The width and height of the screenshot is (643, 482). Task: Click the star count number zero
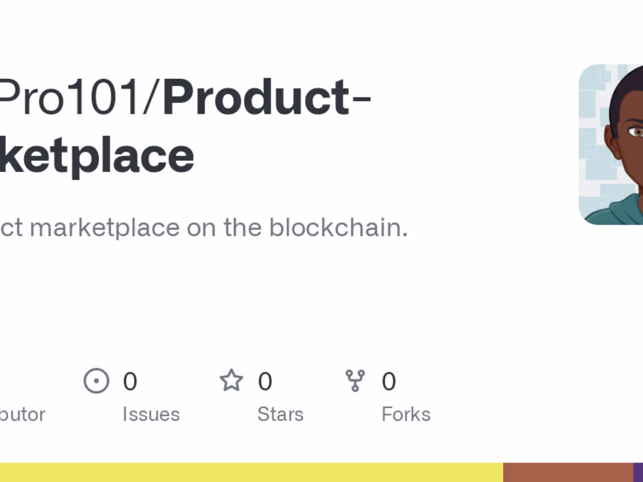point(265,381)
